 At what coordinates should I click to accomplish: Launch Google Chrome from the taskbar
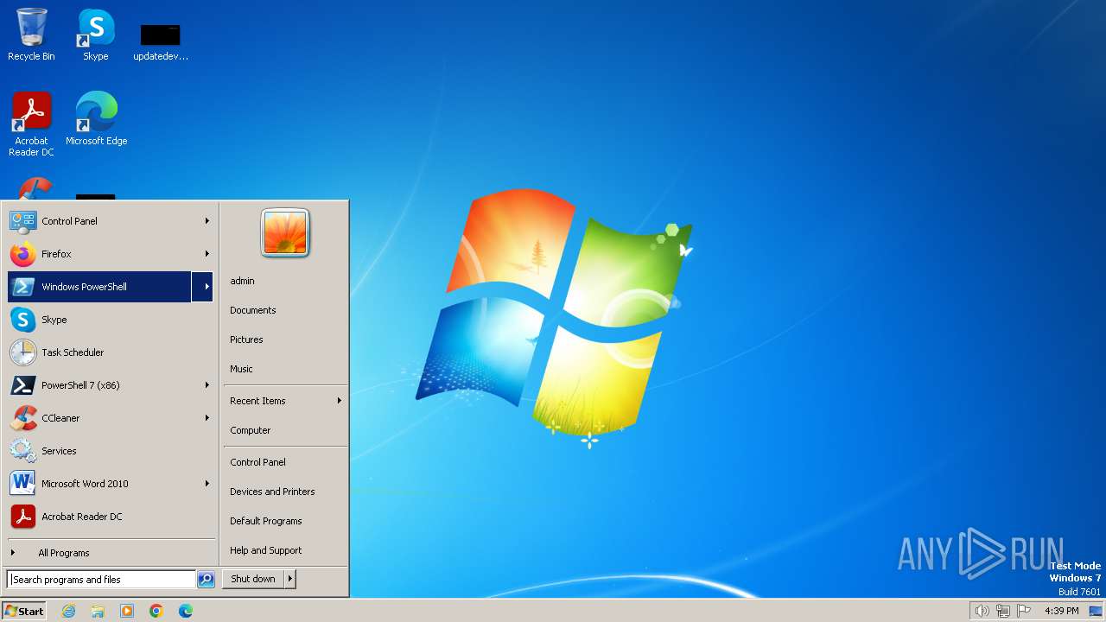coord(156,611)
